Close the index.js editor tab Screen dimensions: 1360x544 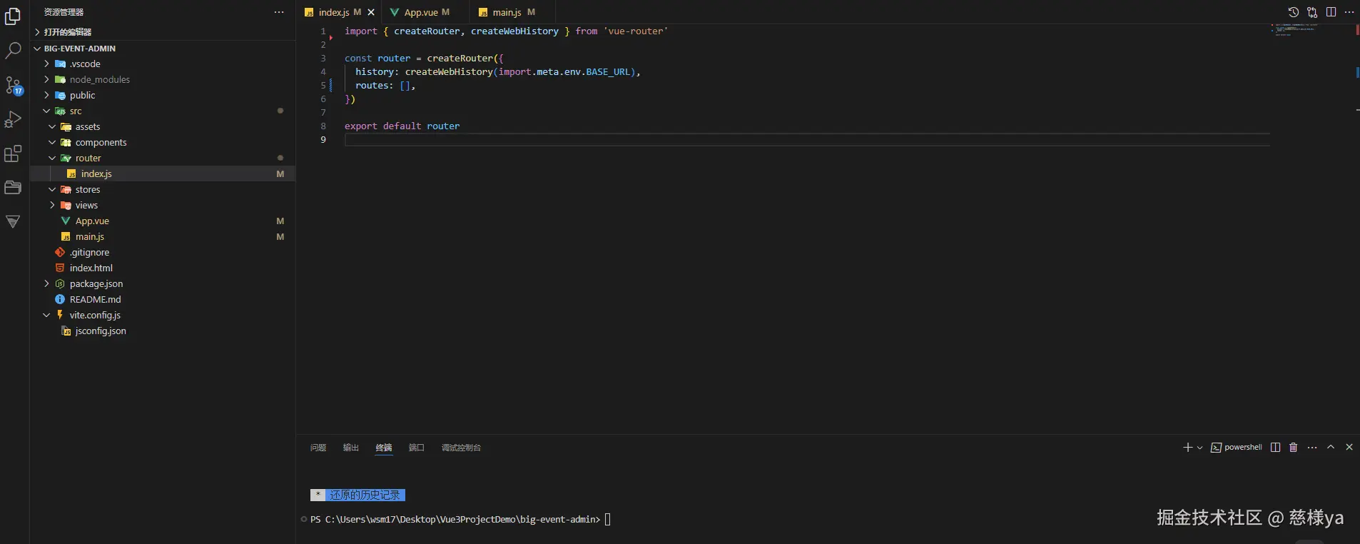pos(371,12)
